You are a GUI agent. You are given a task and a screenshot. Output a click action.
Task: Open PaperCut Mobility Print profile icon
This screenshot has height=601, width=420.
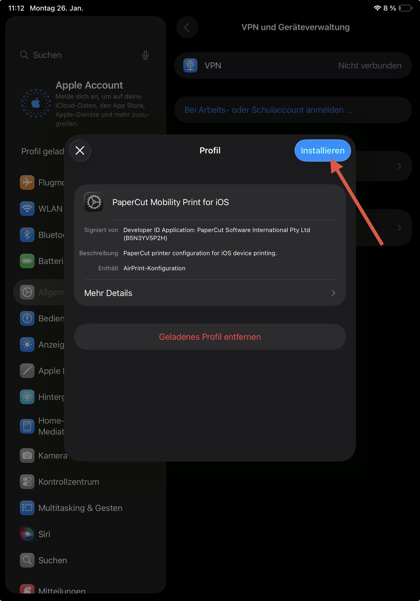(x=94, y=202)
